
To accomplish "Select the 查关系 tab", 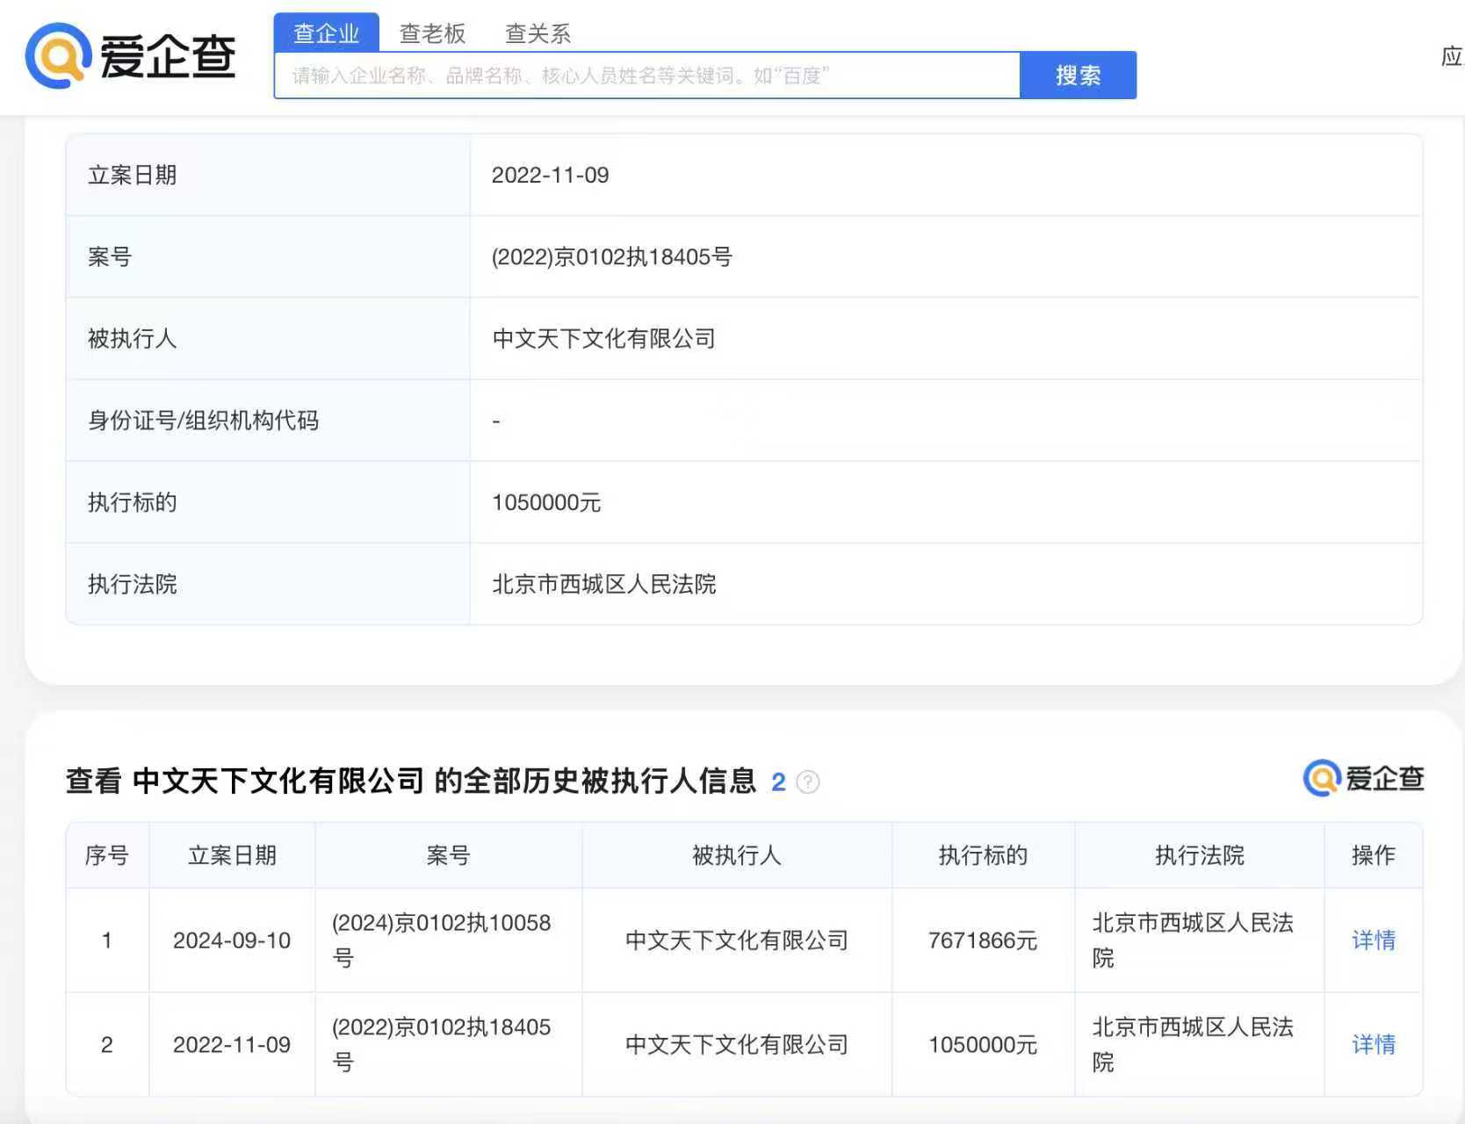I will 538,33.
